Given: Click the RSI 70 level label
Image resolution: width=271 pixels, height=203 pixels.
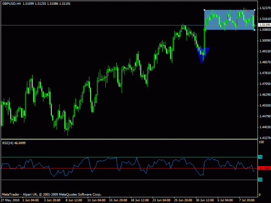Looking at the screenshot, I should 260,157.
